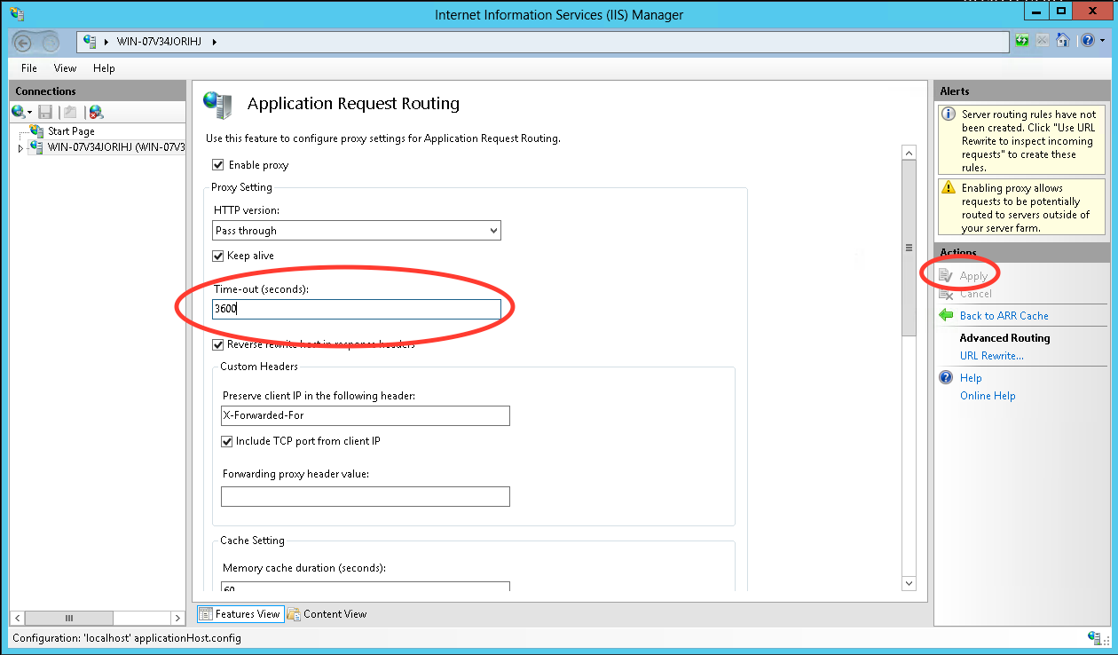Click the Save Connections floppy disk icon
Screen dimensions: 1118x655
45,112
